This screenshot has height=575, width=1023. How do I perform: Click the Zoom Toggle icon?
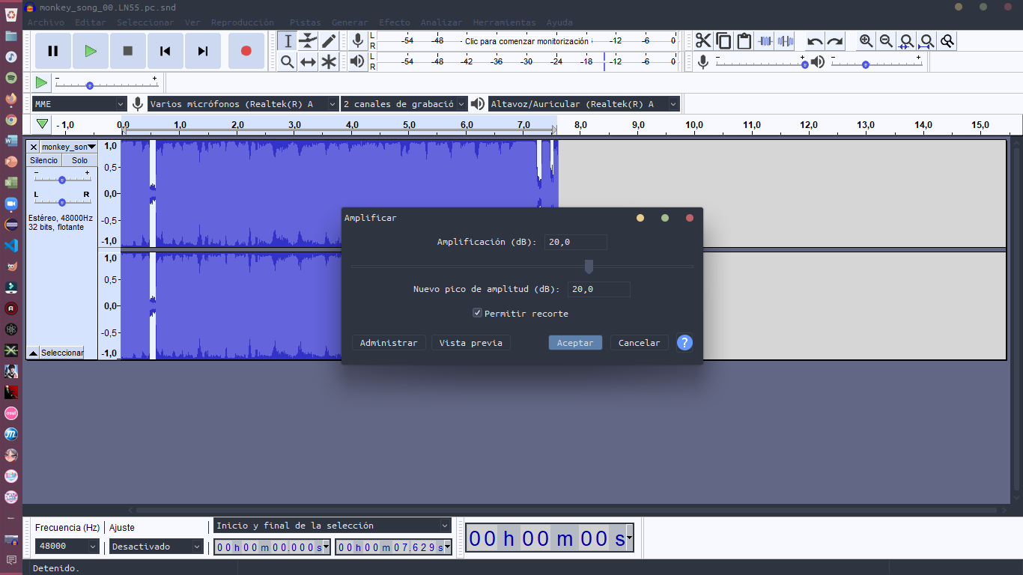[x=947, y=40]
